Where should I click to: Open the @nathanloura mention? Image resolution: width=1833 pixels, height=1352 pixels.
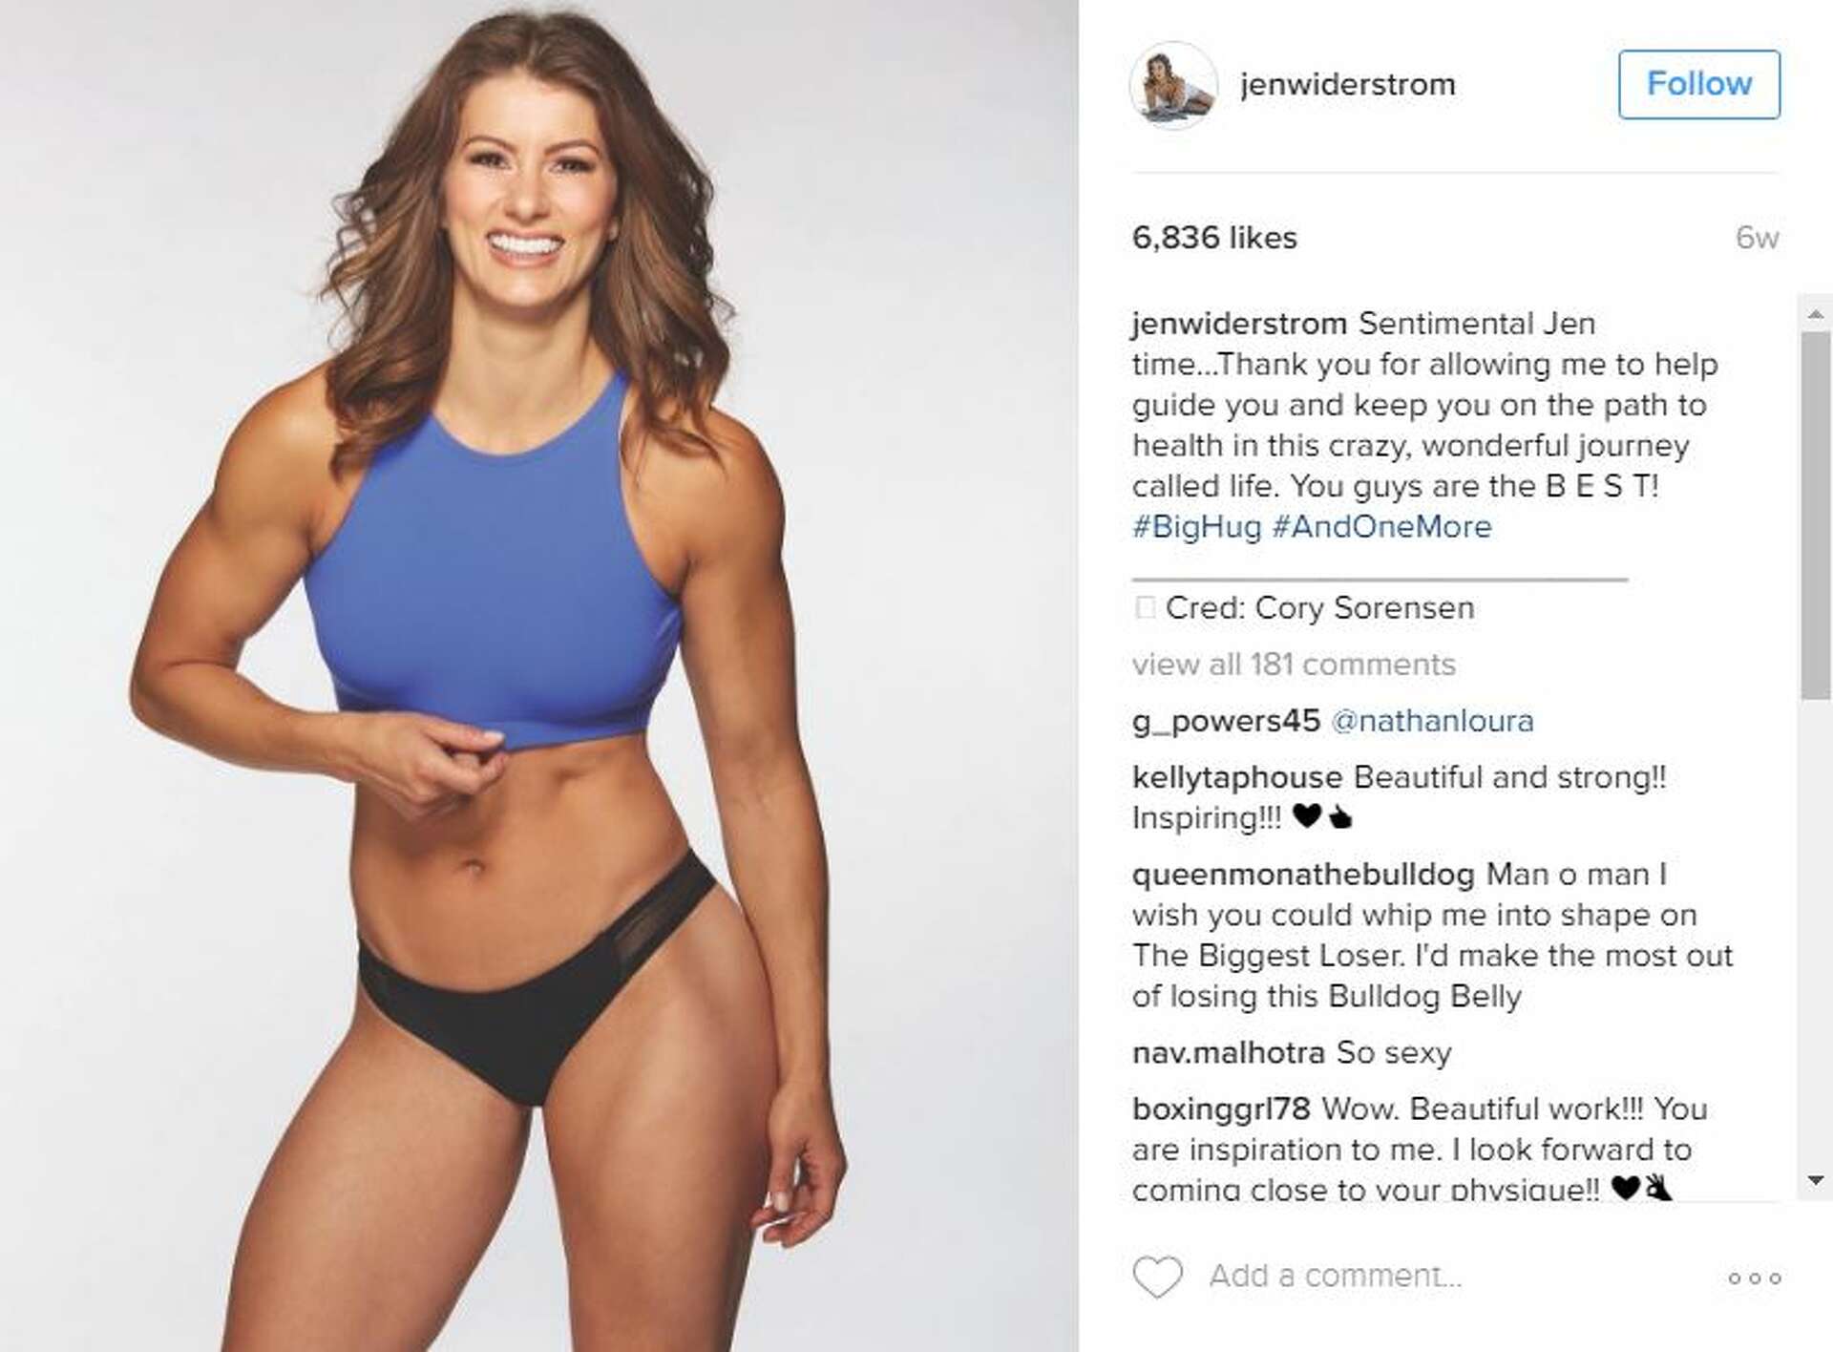[1432, 721]
